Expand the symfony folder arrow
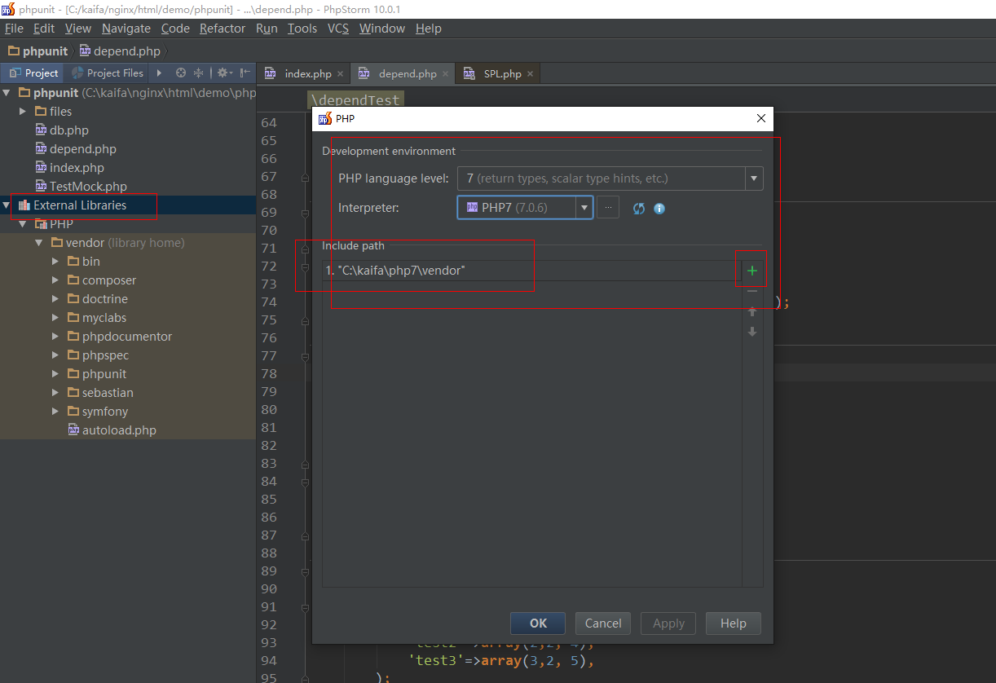This screenshot has height=683, width=996. [55, 412]
